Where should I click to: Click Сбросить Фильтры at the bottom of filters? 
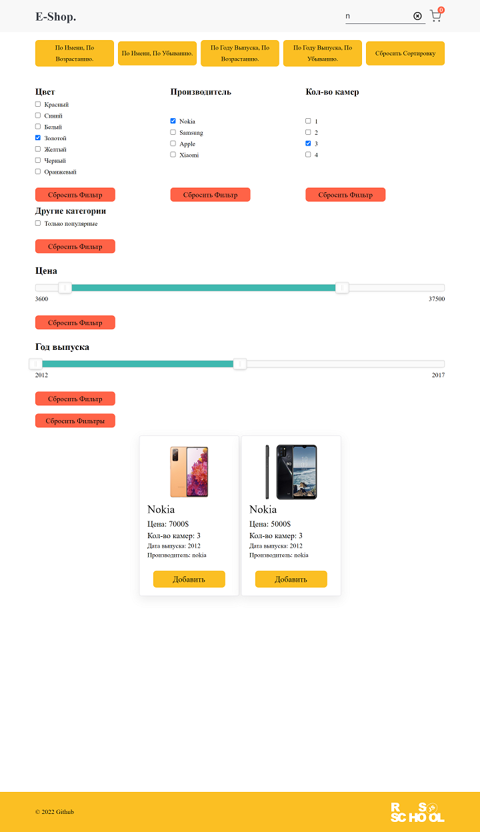coord(75,420)
